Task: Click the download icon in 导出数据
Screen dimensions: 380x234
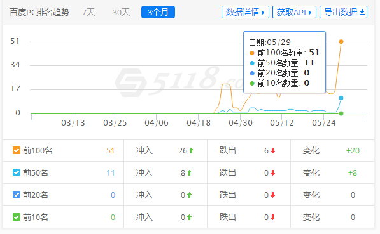Action: pos(362,12)
